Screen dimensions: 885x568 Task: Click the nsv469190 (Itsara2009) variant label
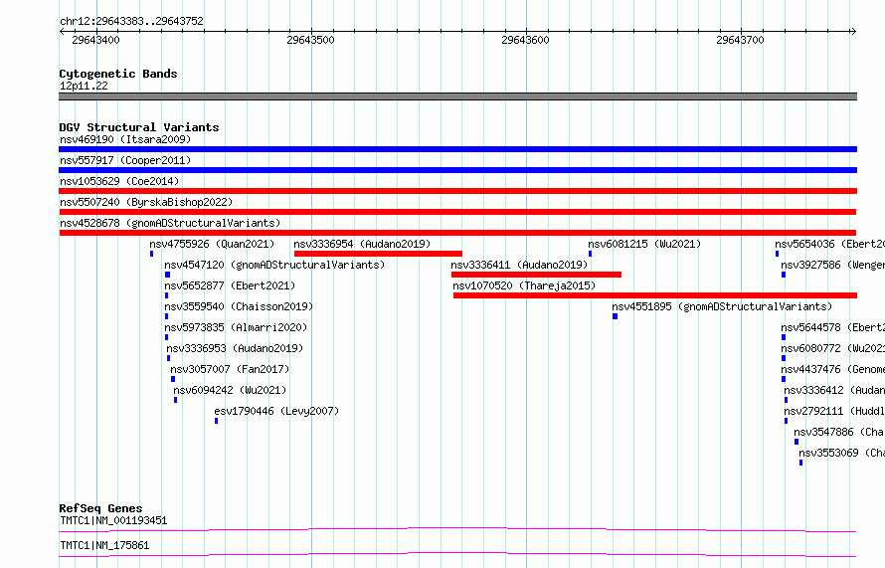pos(125,139)
